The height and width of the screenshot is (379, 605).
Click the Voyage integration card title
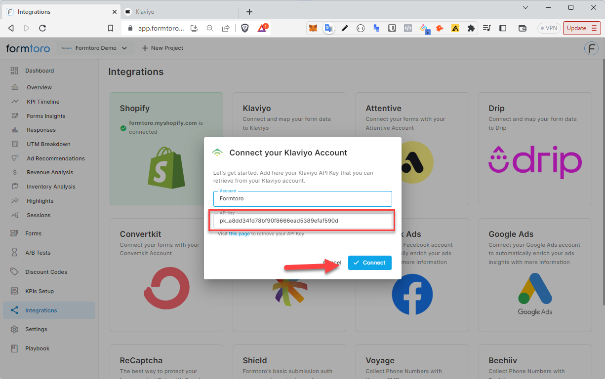380,360
